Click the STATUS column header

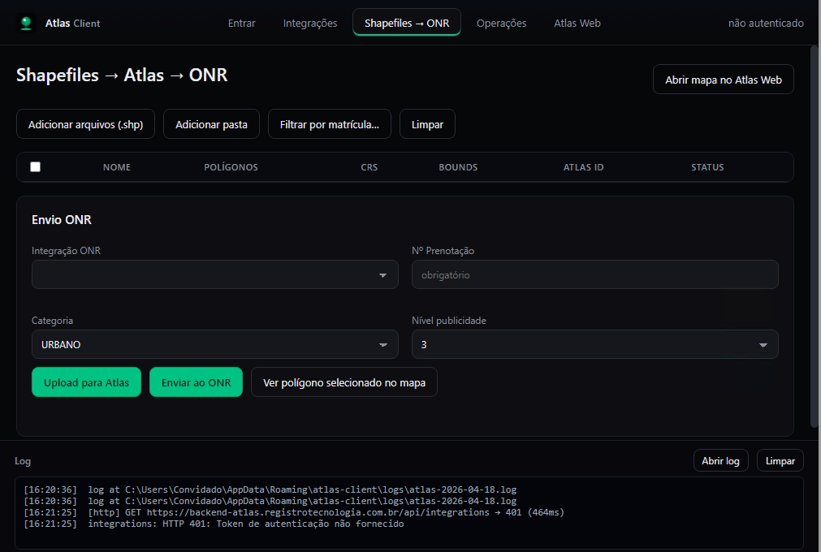[x=707, y=167]
